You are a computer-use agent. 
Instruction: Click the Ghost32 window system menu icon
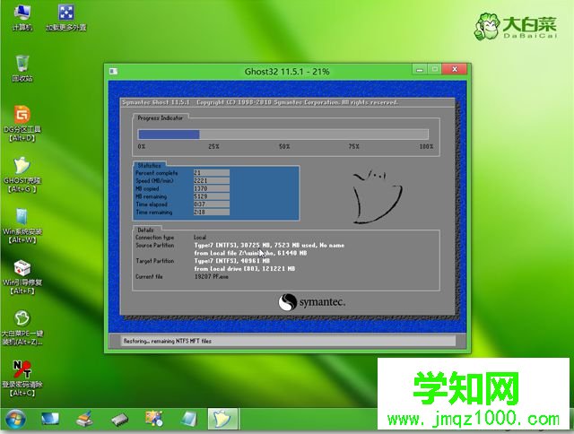click(x=114, y=71)
